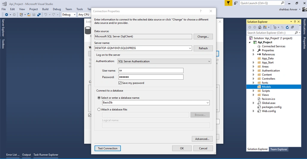The width and height of the screenshot is (307, 159).
Task: Click the New Project toolbar icon
Action: click(21, 15)
